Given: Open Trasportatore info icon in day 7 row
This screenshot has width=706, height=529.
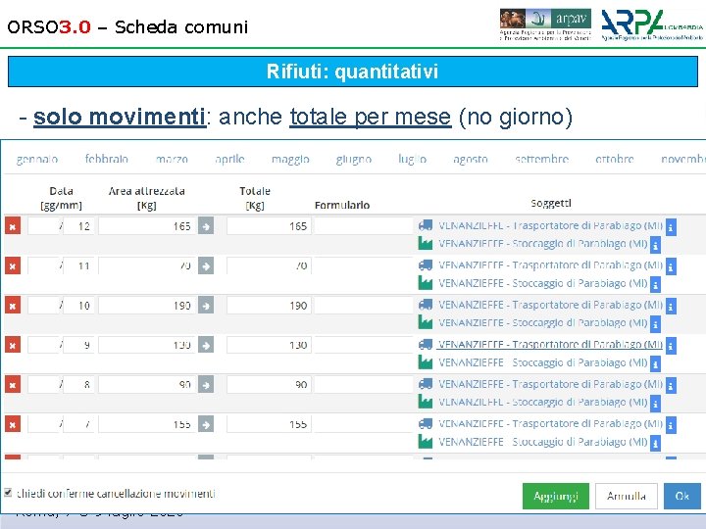Looking at the screenshot, I should [671, 425].
